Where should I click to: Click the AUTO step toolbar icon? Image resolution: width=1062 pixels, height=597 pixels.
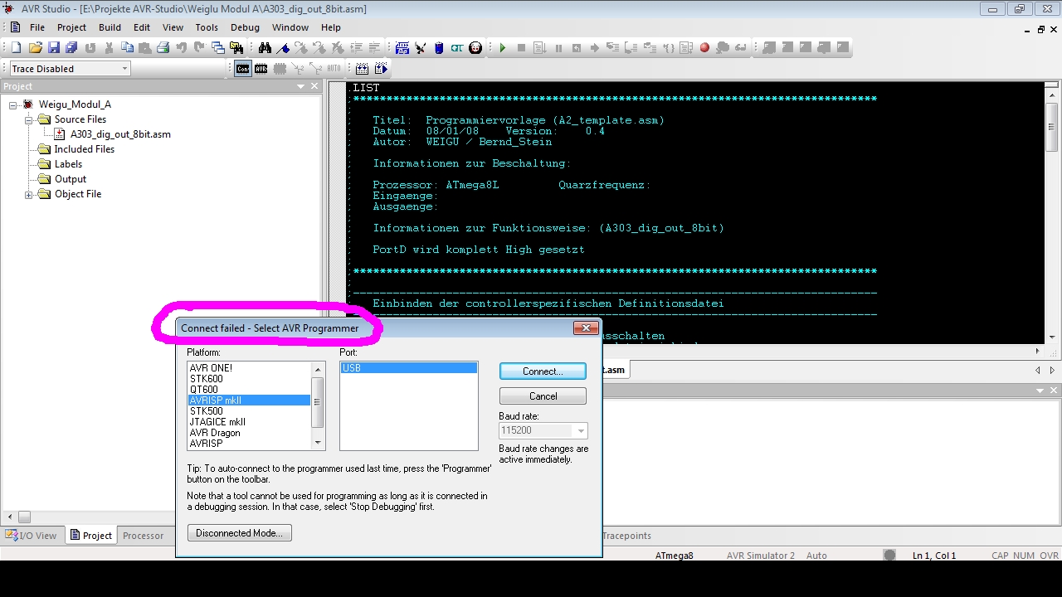pos(334,69)
